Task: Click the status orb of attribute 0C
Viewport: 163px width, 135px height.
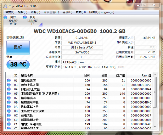Action: [9, 115]
